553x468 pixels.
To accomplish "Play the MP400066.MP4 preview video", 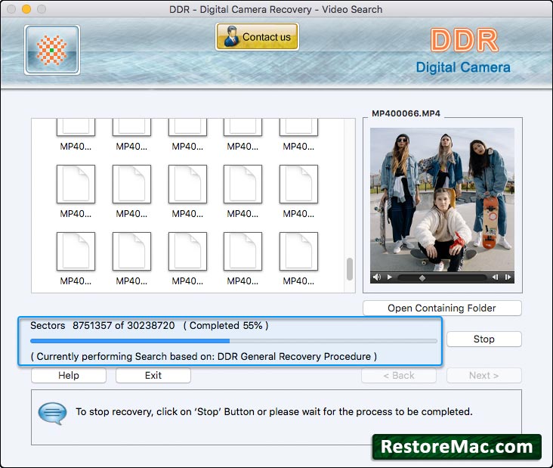I will tap(390, 277).
